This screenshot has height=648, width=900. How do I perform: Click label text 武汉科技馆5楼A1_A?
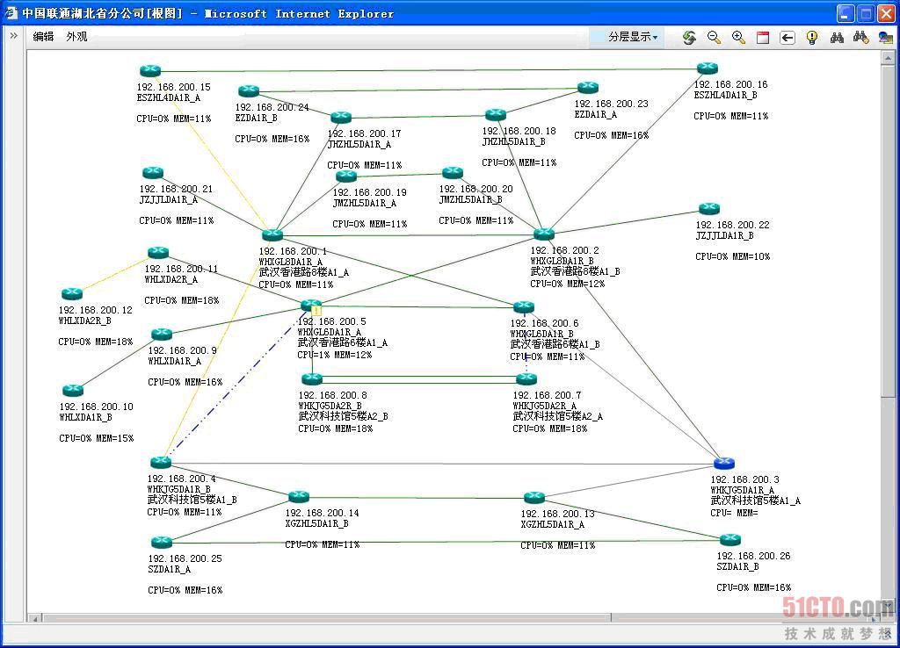tap(755, 500)
